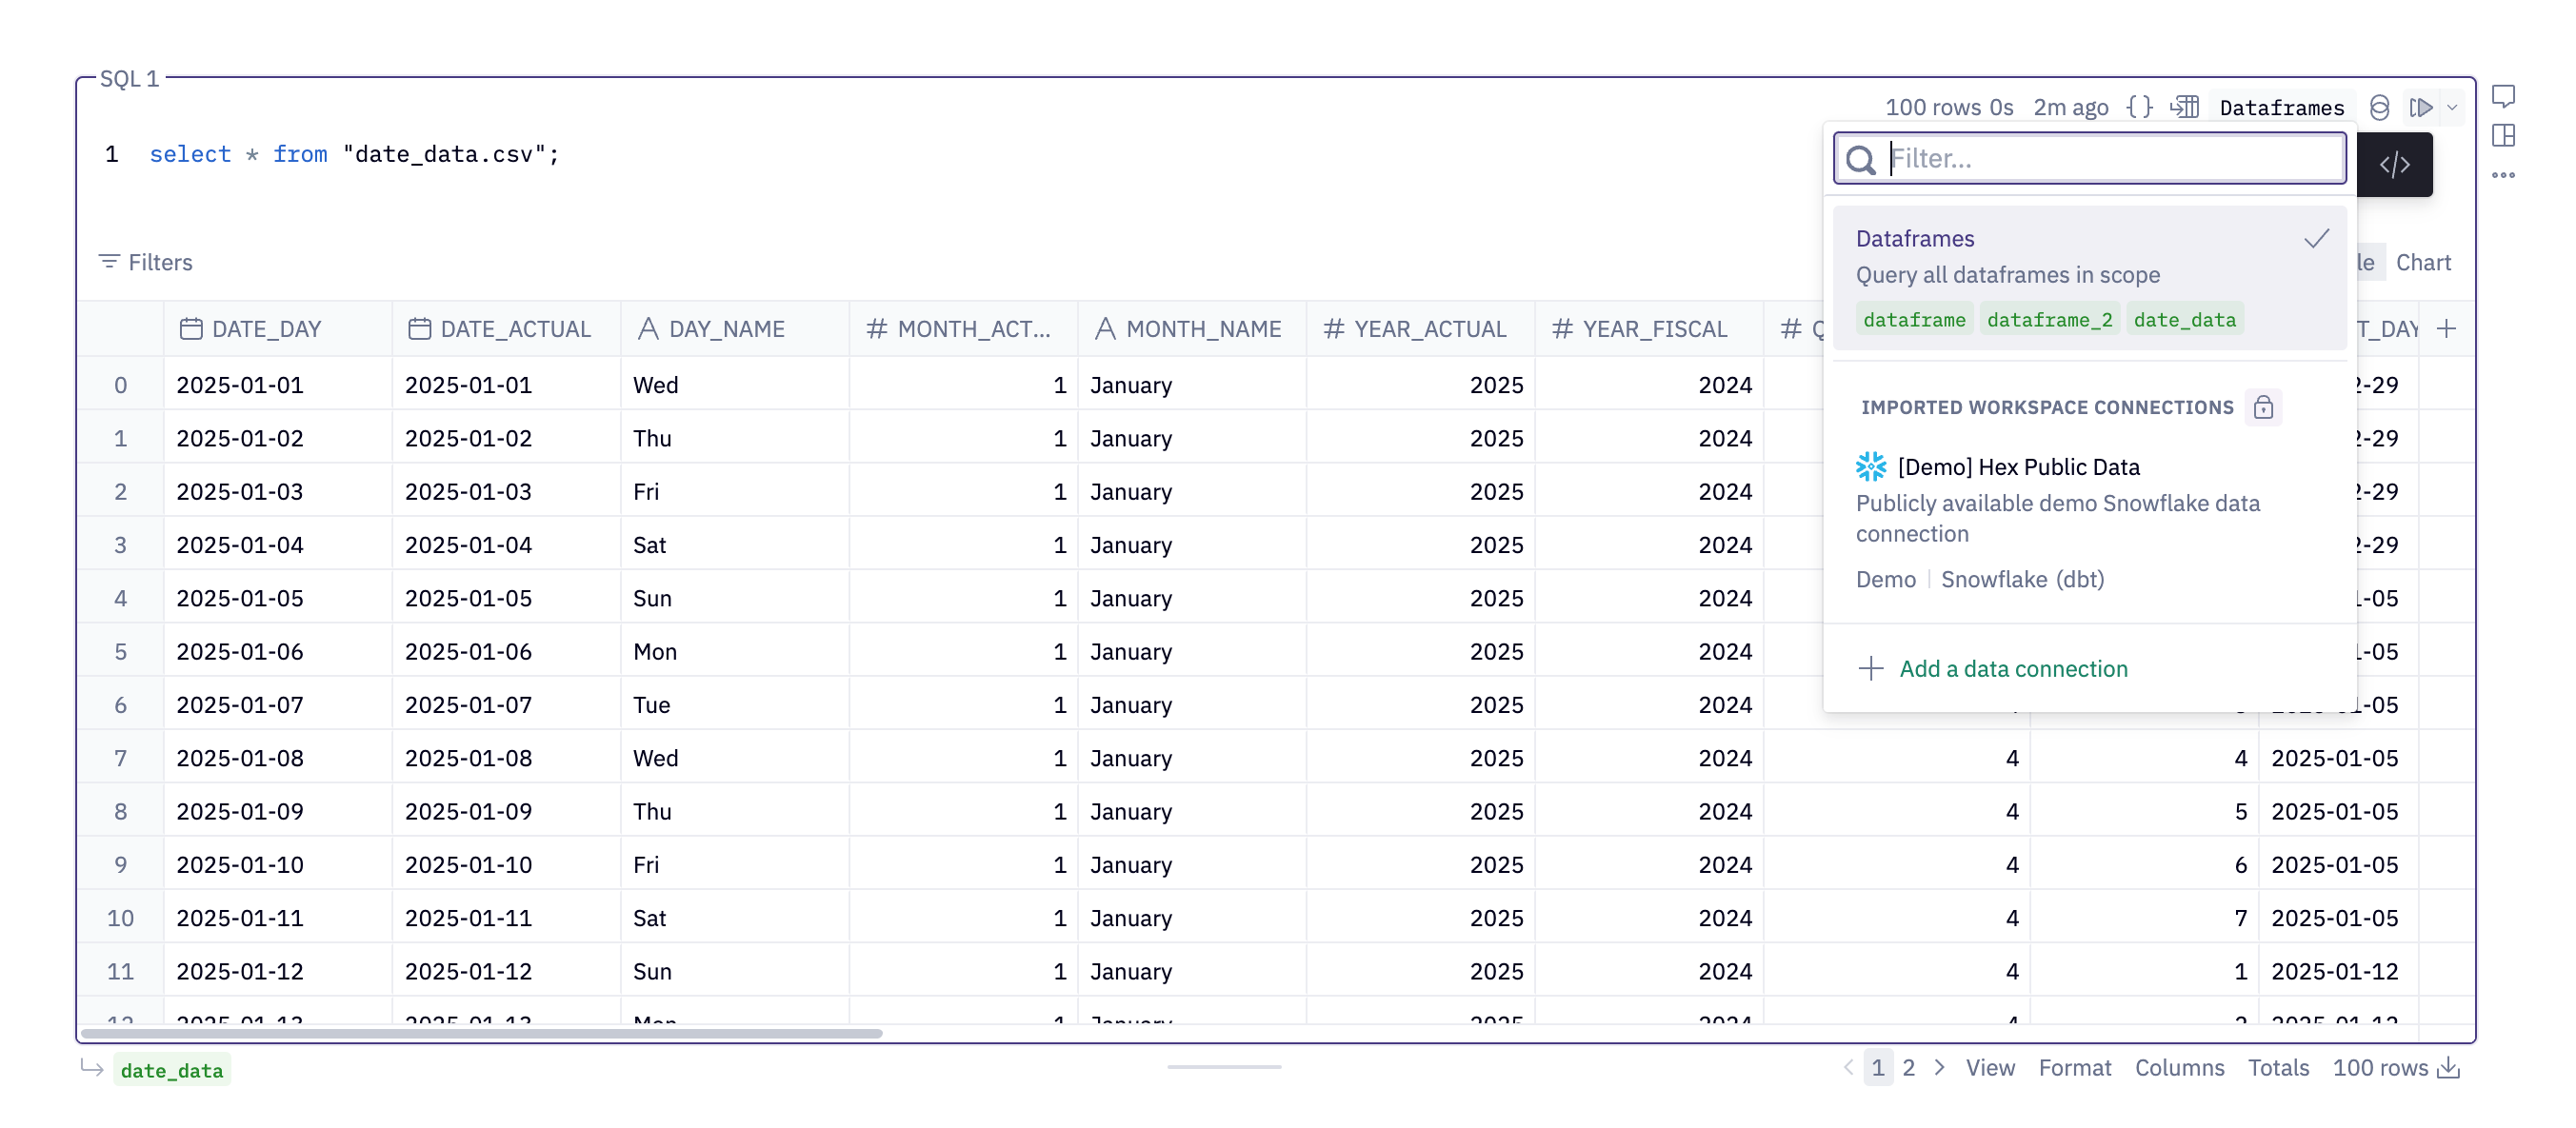Open the comment bubble icon on the right
The image size is (2576, 1128).
coord(2503,97)
